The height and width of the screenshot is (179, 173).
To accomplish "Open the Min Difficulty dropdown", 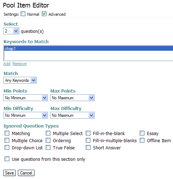I will (x=25, y=115).
